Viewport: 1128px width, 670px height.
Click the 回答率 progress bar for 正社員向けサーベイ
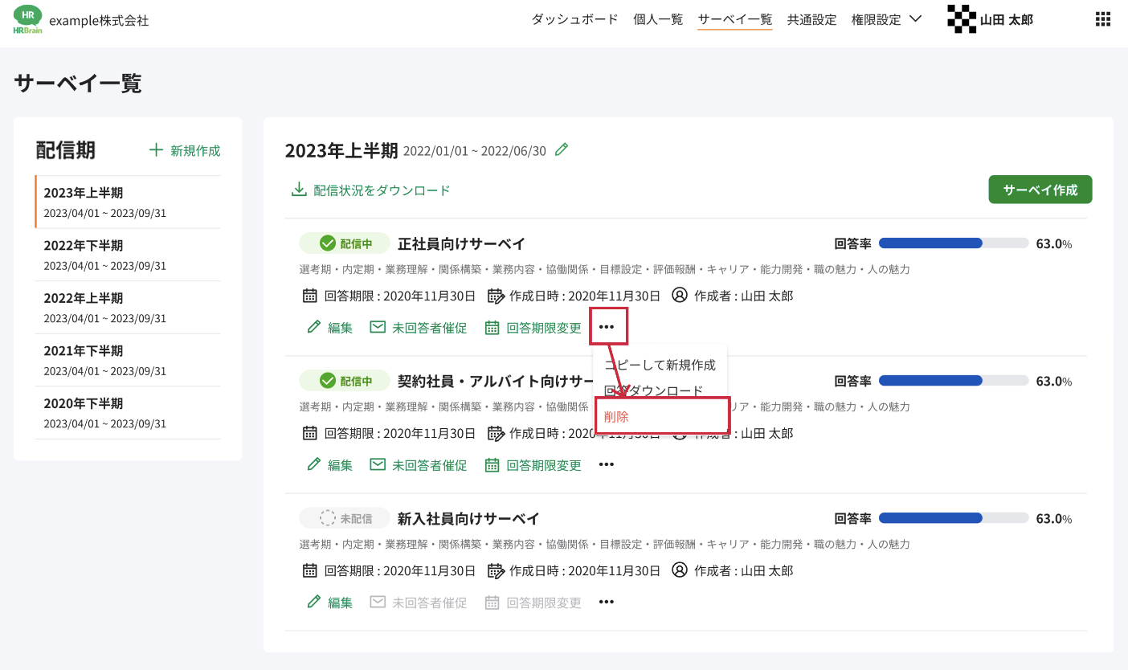coord(953,242)
